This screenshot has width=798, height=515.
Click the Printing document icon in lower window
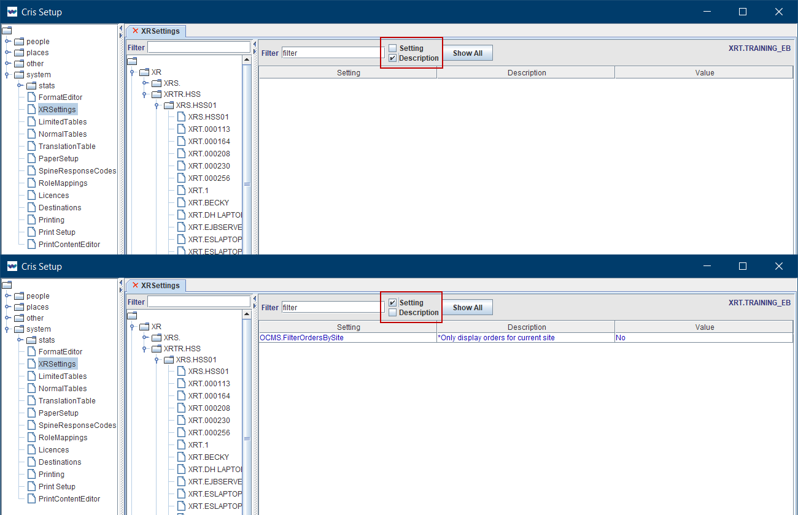[x=31, y=474]
